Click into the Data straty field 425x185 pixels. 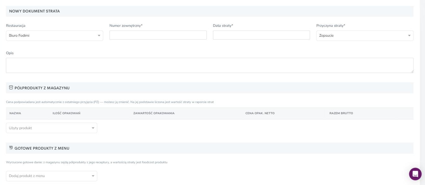[262, 35]
